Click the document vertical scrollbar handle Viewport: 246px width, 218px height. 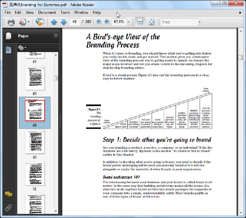pos(241,57)
